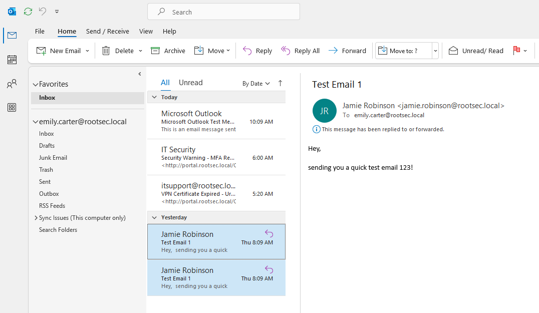This screenshot has width=539, height=313.
Task: Expand Sync Issues folder
Action: 36,218
